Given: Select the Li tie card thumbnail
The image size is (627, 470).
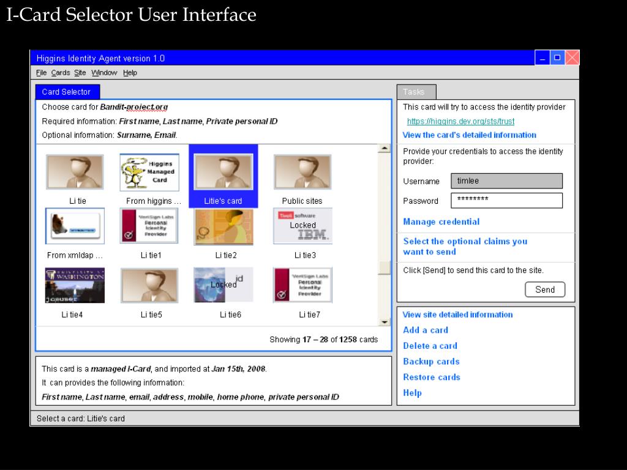Looking at the screenshot, I should coord(75,172).
